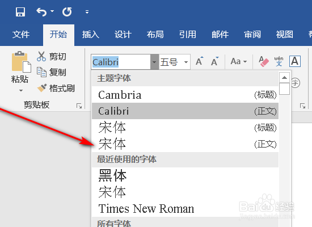The height and width of the screenshot is (227, 312).
Task: Click the Shrink Font icon
Action: pyautogui.click(x=214, y=61)
